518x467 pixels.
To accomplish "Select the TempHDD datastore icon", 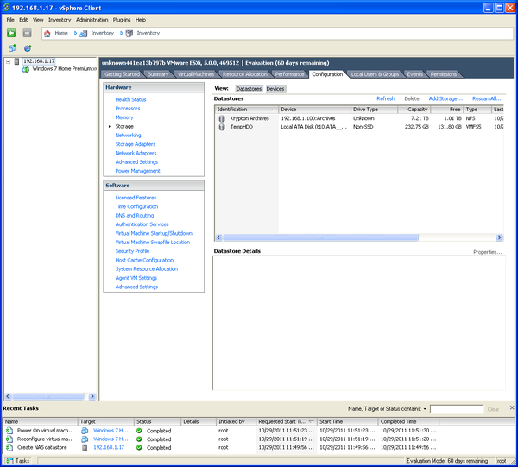I will tap(222, 126).
